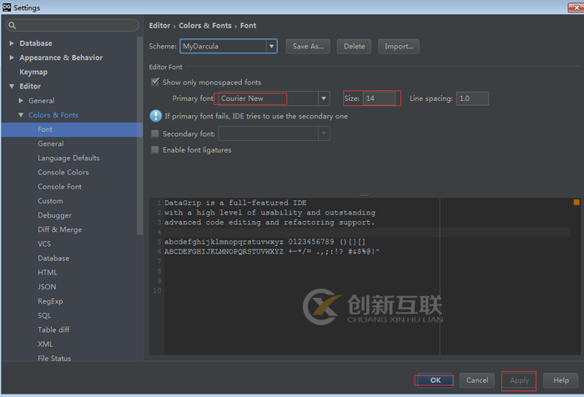The width and height of the screenshot is (584, 397).
Task: Click the Editor breadcrumb label
Action: click(x=159, y=25)
